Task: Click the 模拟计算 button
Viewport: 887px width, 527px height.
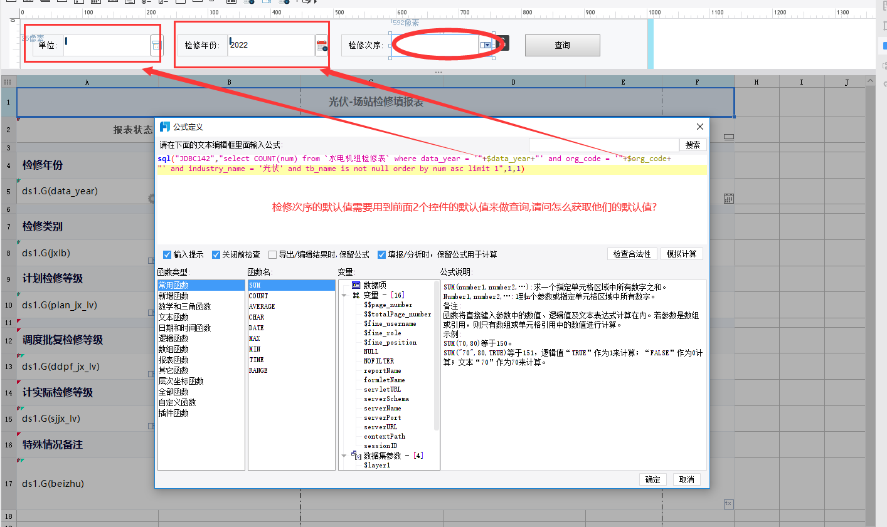Action: pos(682,254)
